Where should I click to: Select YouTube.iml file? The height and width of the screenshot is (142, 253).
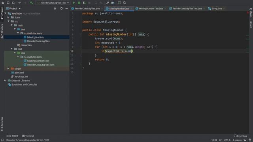click(19, 77)
